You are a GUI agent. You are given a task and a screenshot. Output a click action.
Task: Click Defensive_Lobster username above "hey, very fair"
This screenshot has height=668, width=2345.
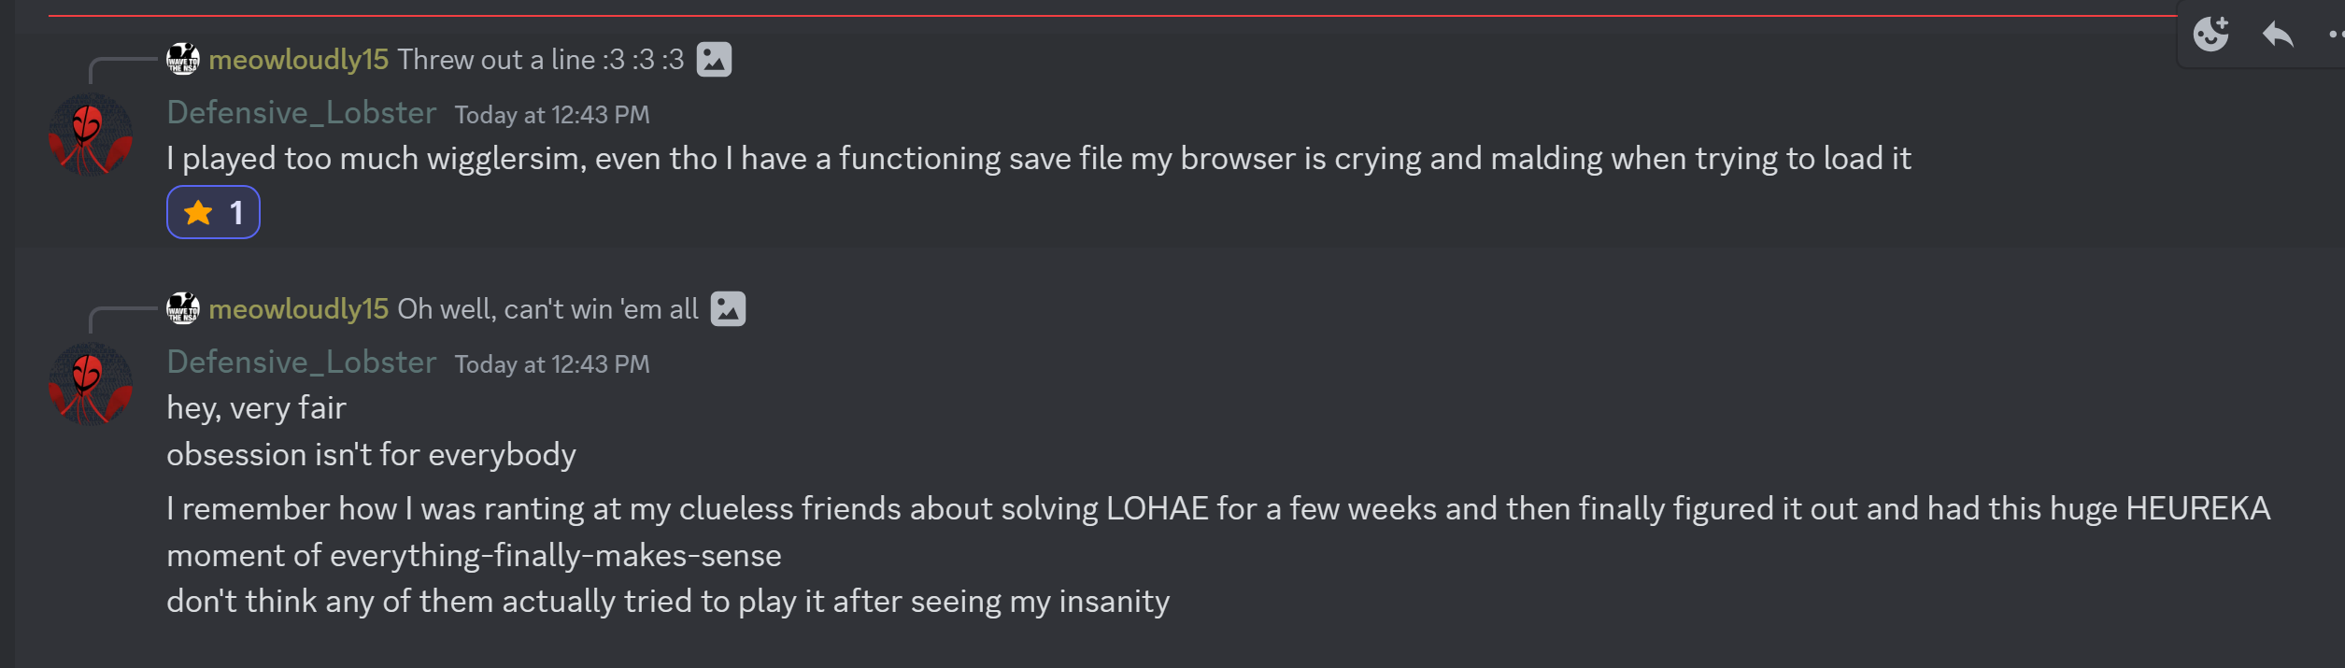point(301,362)
